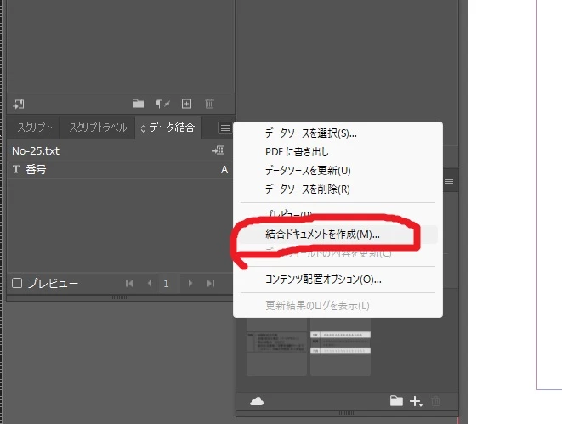Enable the プレビュー checkbox

tap(17, 283)
